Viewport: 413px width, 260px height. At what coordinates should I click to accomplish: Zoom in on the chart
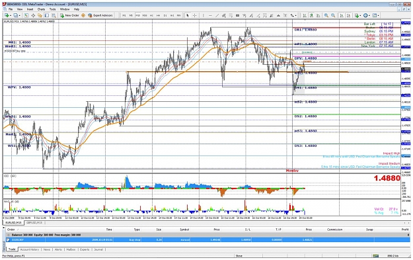pos(326,15)
